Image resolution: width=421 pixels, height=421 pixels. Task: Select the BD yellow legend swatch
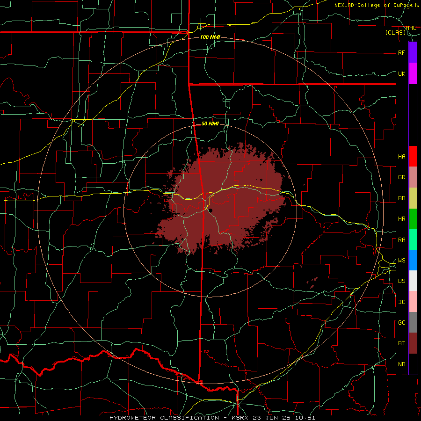(x=413, y=198)
